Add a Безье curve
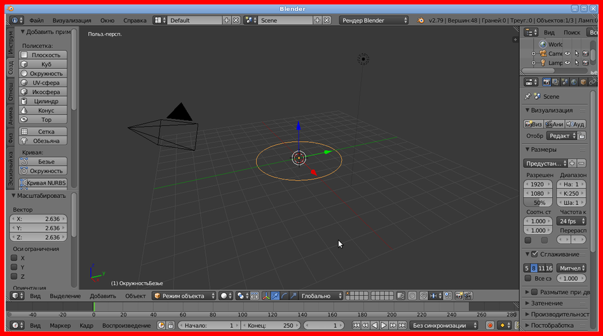Image resolution: width=603 pixels, height=336 pixels. tap(43, 162)
